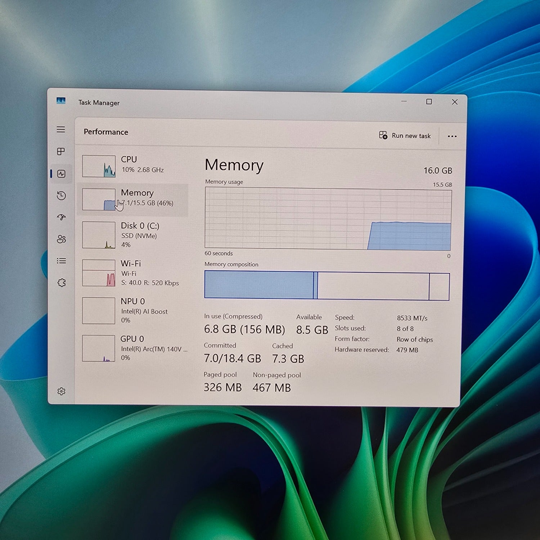Click the Memory composition bar
Viewport: 540px width, 540px height.
point(327,285)
